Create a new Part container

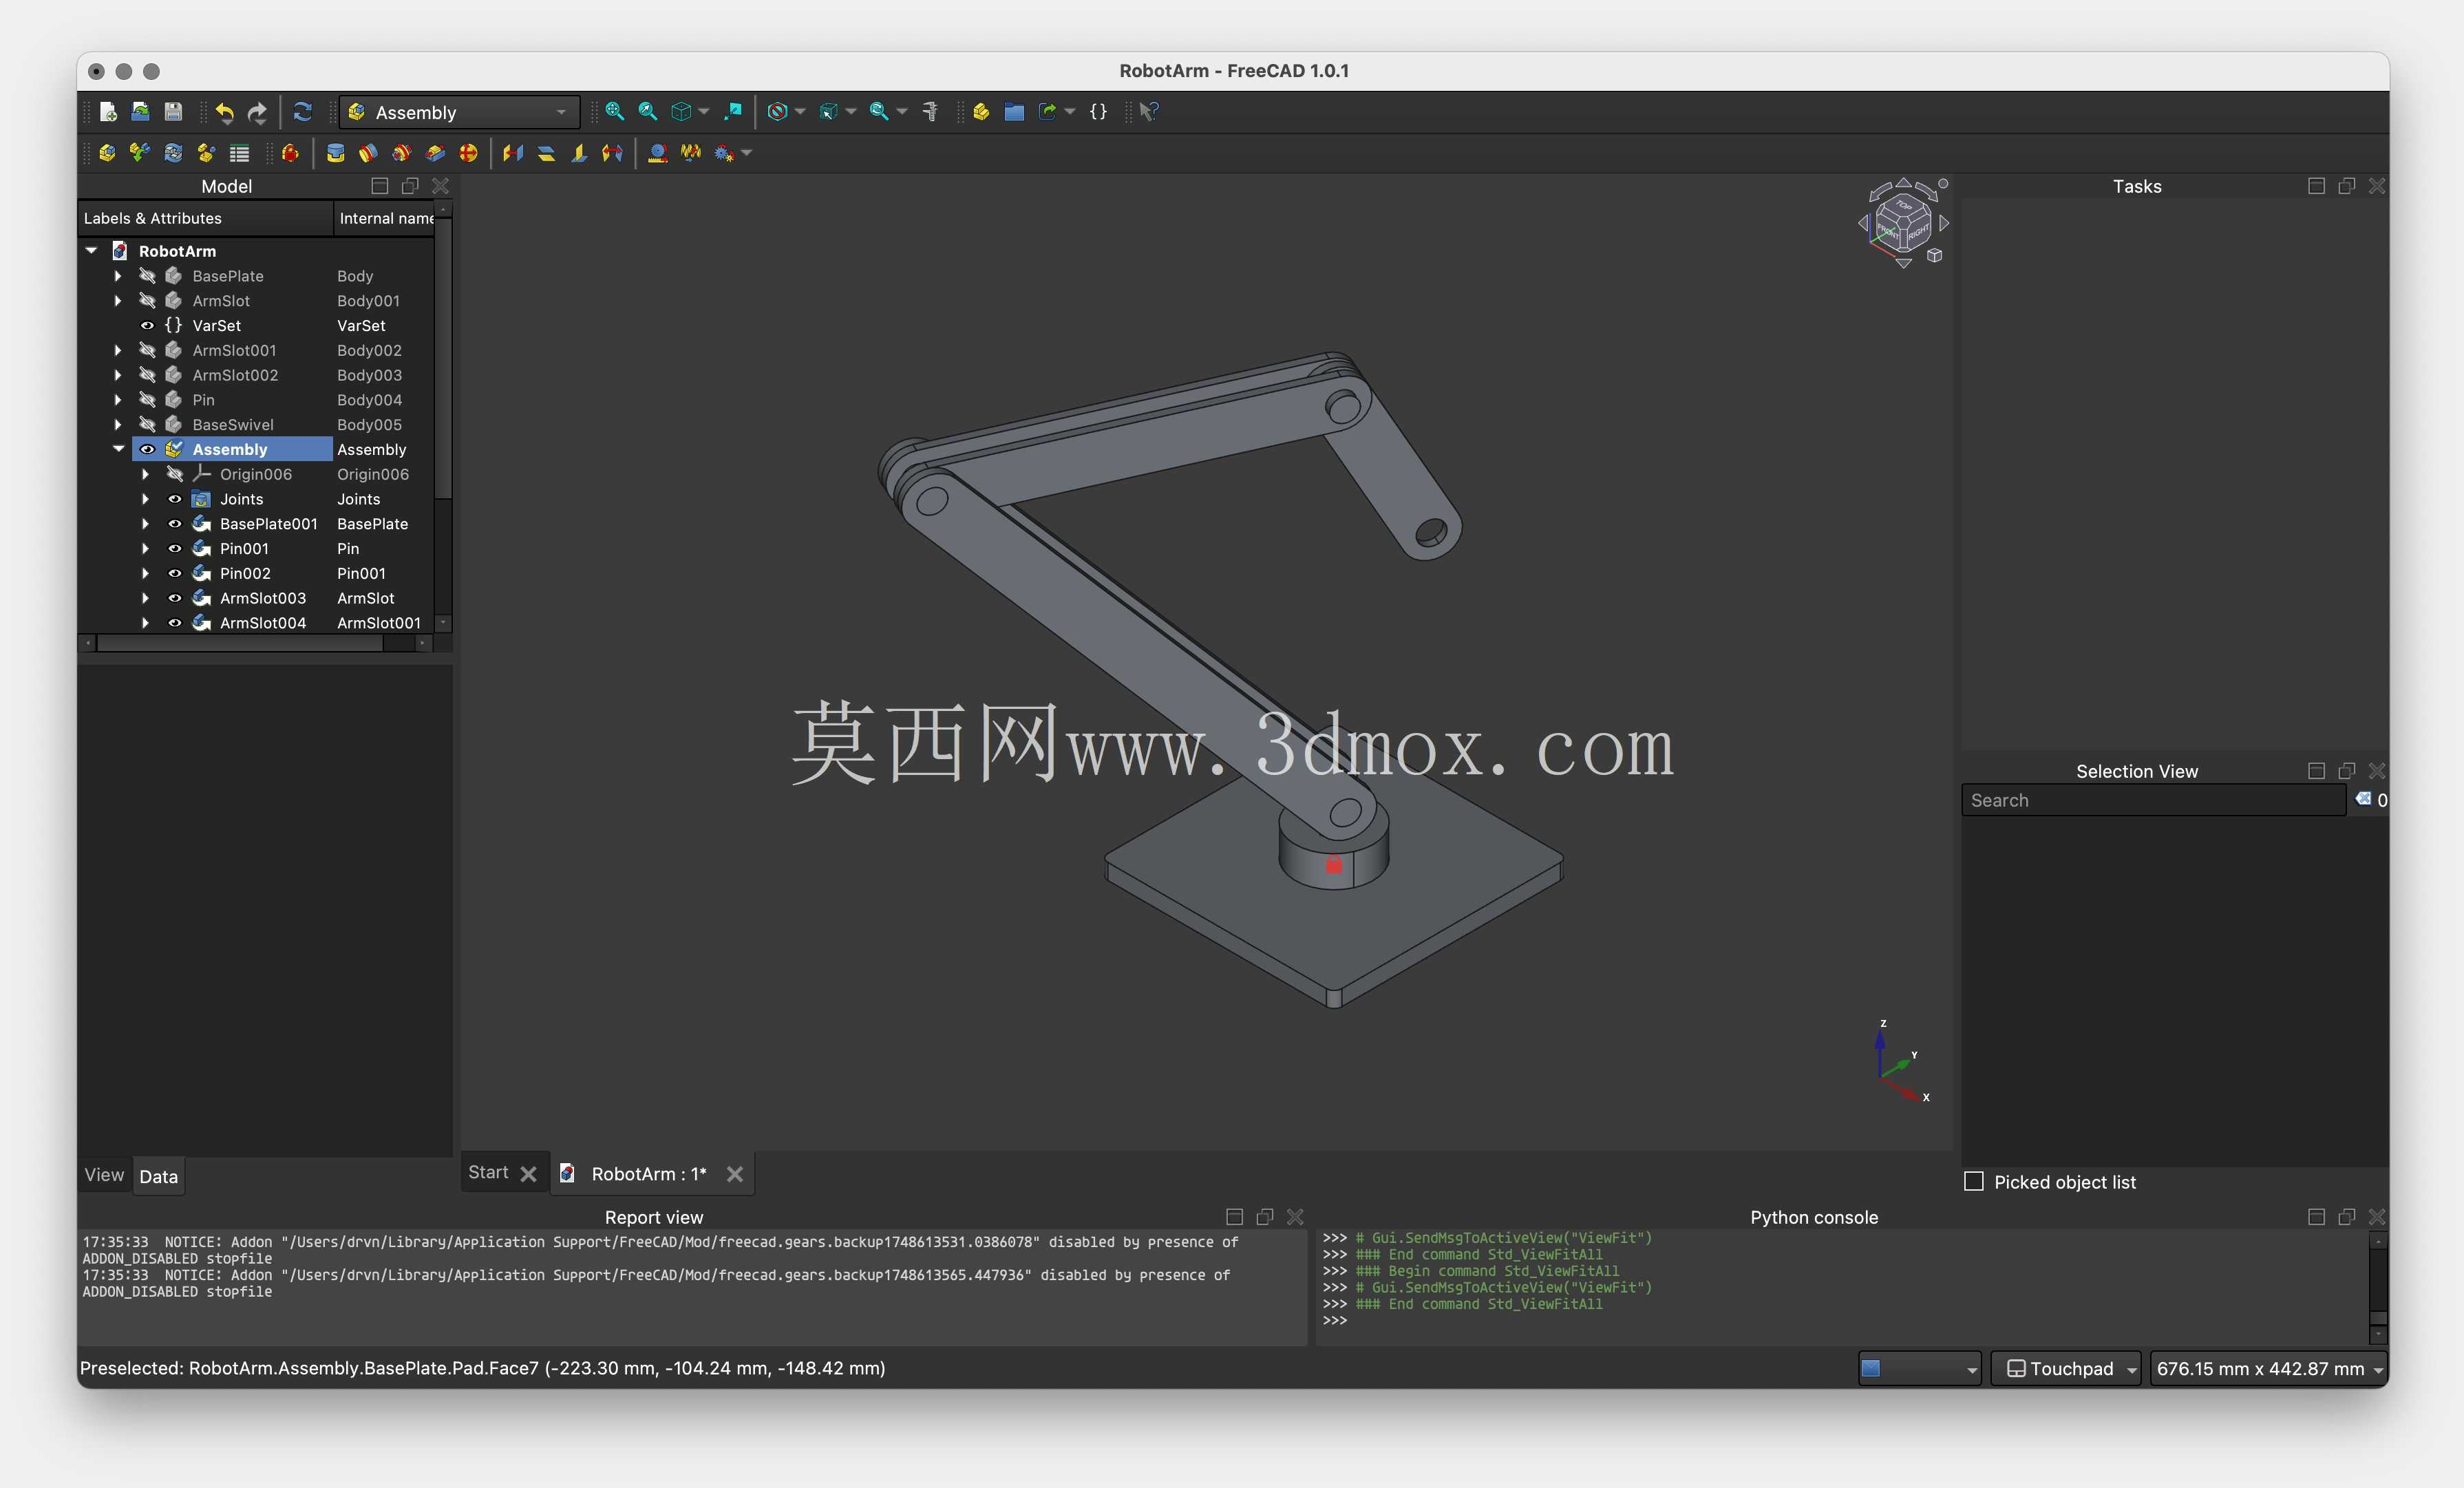coord(981,112)
